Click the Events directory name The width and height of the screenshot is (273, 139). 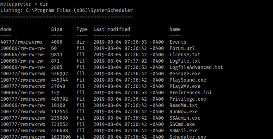click(178, 42)
